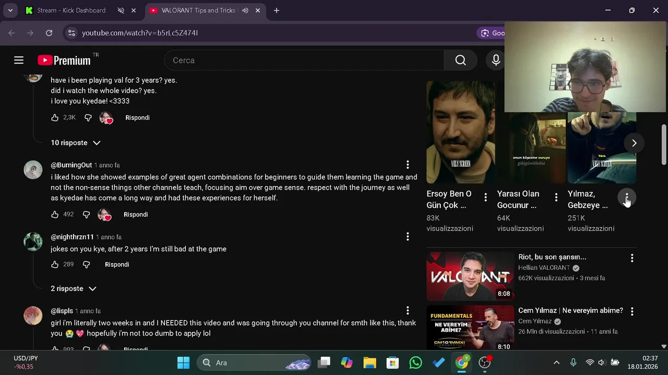This screenshot has height=375, width=668.
Task: Open @nighthrzn11's profile avatar
Action: (33, 242)
